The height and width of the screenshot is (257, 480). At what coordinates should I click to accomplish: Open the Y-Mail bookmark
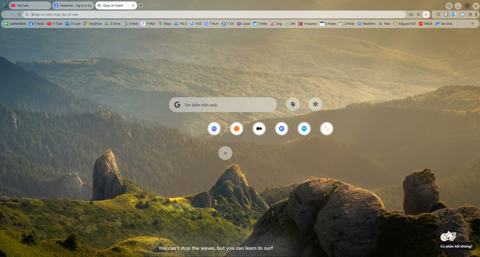coord(148,24)
